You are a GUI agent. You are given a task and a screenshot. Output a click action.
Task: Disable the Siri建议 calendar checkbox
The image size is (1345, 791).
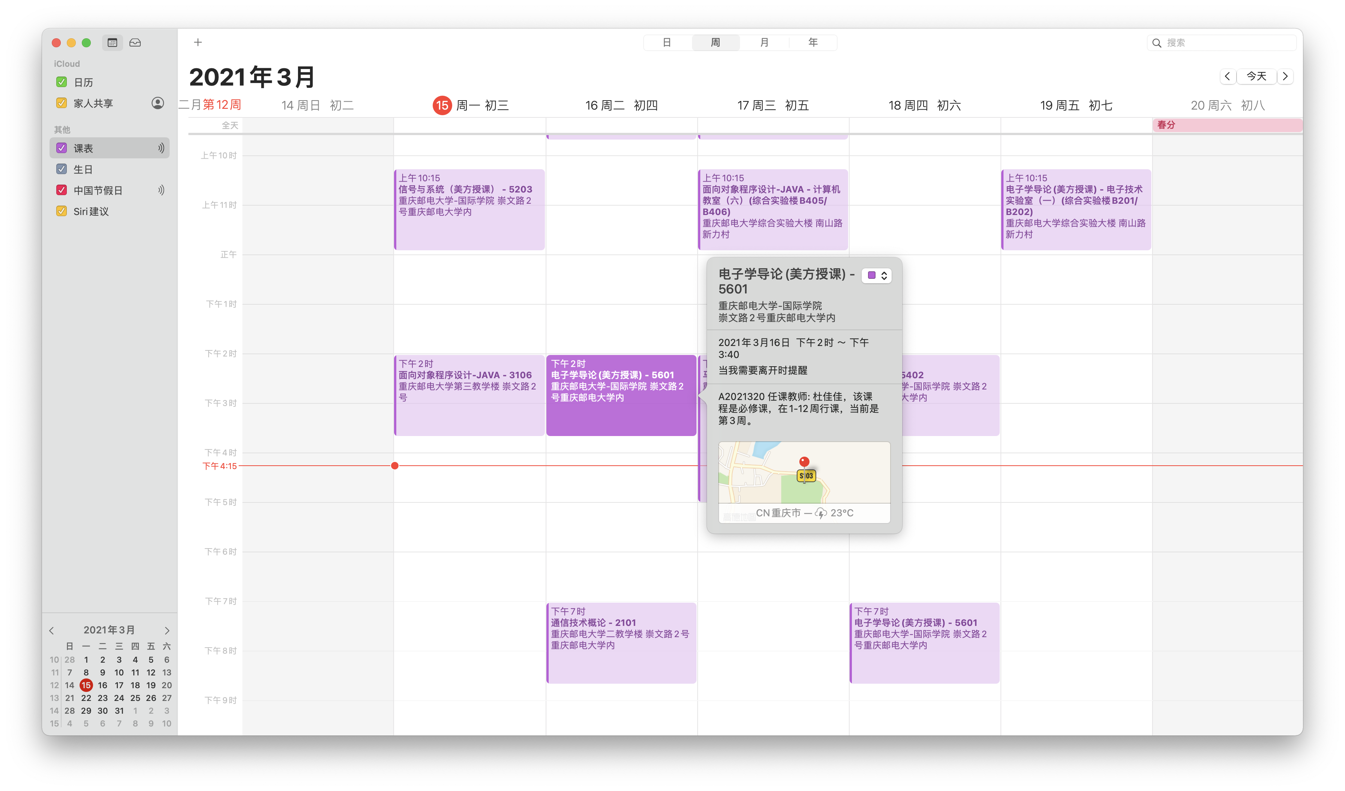tap(62, 211)
